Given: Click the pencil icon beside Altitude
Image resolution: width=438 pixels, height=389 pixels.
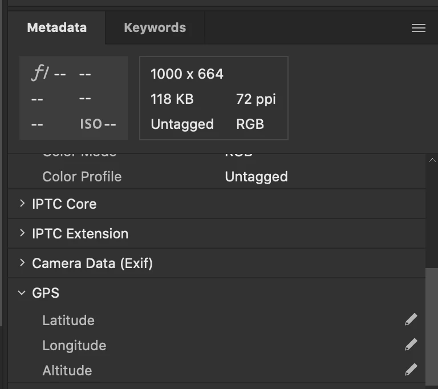Looking at the screenshot, I should tap(411, 370).
